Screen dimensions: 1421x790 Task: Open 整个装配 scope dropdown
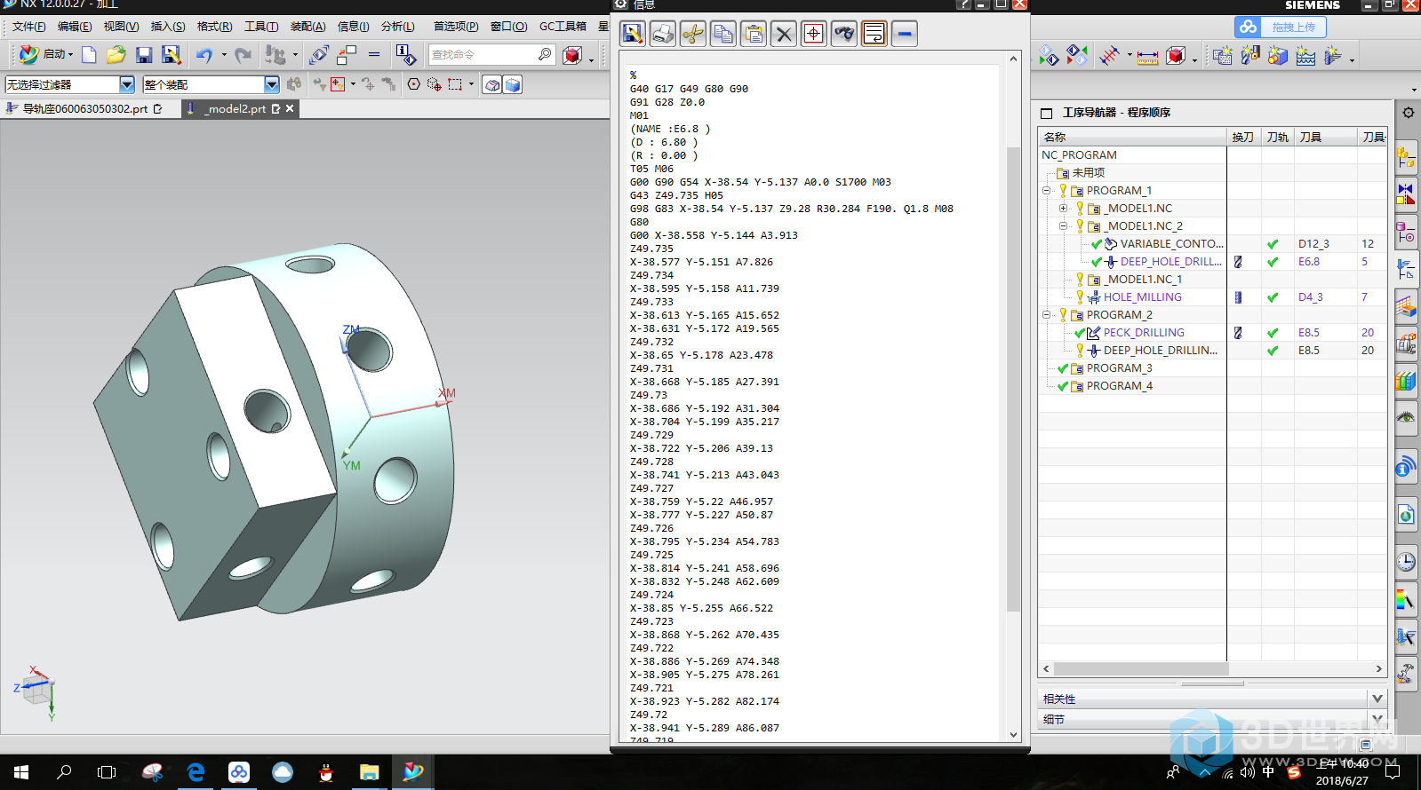(272, 84)
